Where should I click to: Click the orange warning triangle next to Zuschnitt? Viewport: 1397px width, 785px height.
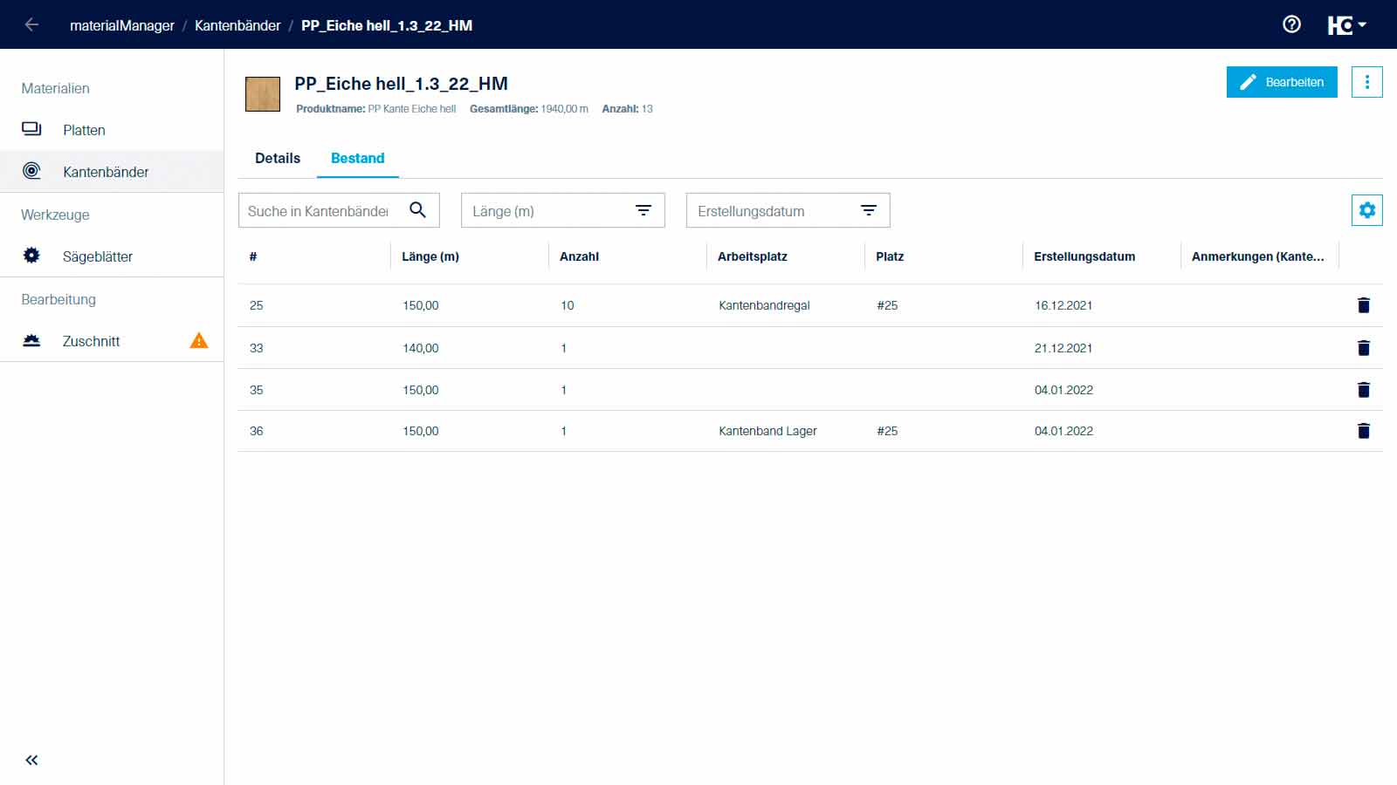click(199, 340)
